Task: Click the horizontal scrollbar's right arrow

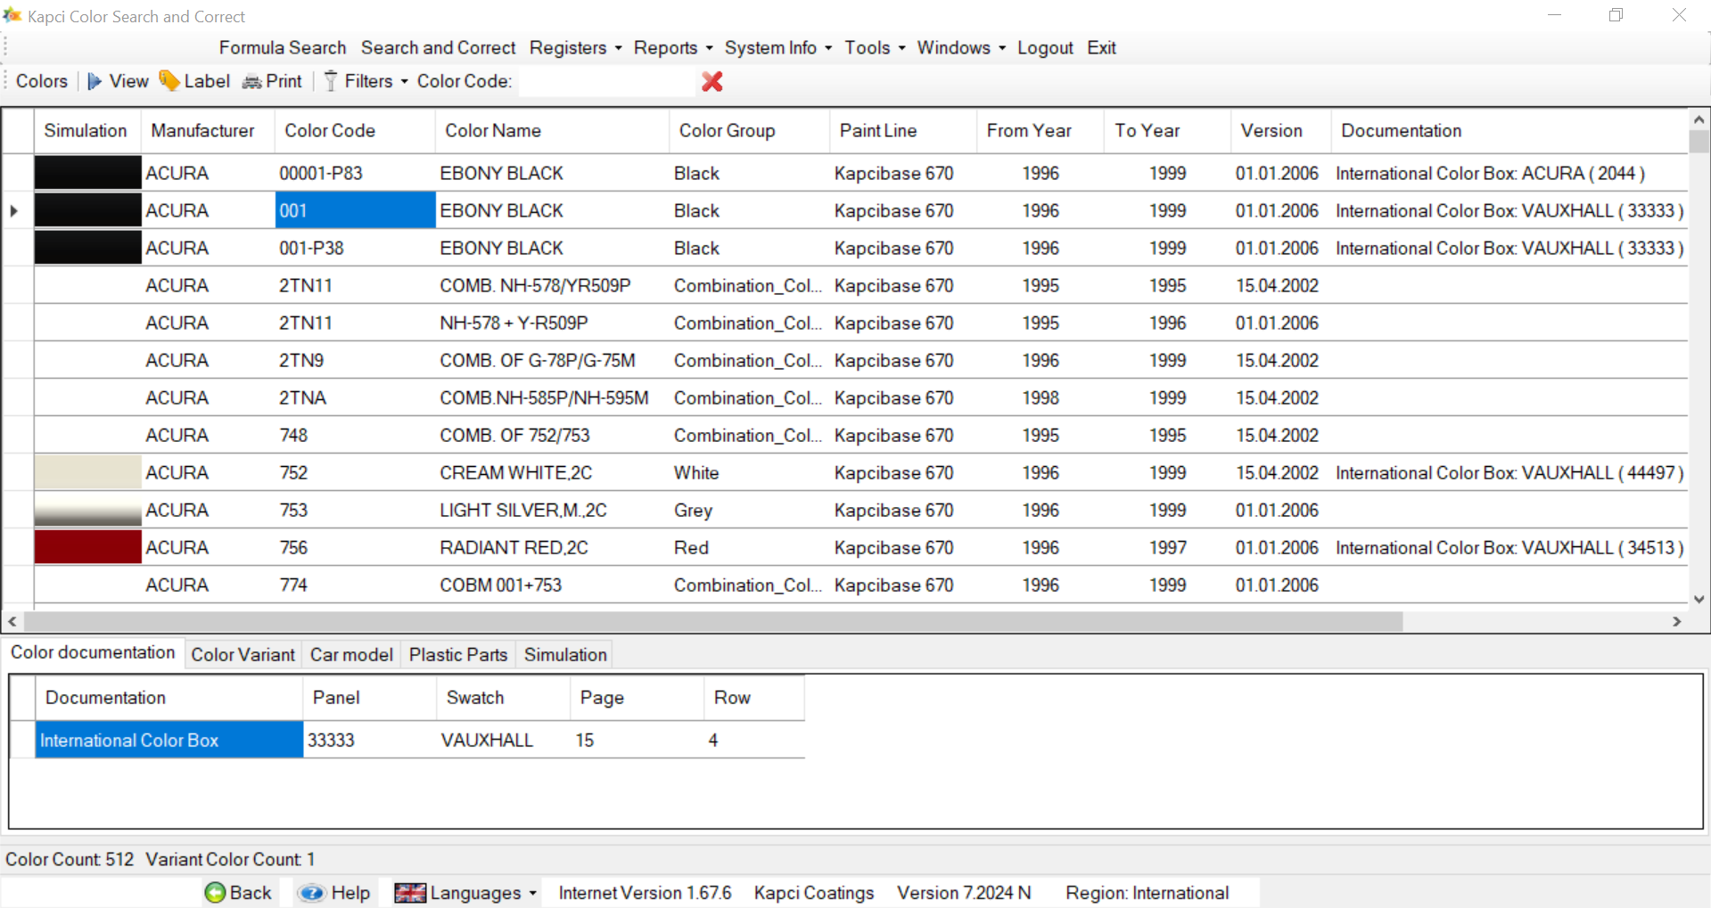Action: point(1676,621)
